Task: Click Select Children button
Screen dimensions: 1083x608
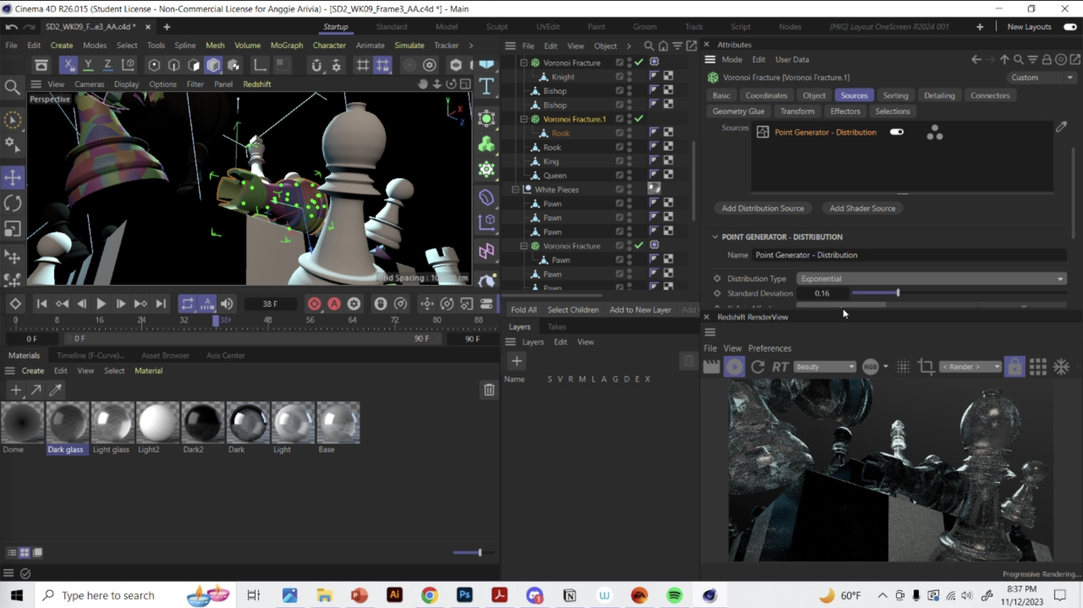Action: pyautogui.click(x=573, y=310)
